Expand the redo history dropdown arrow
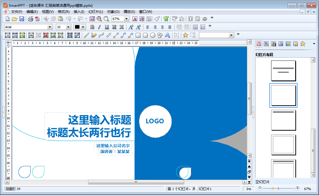 coord(86,19)
